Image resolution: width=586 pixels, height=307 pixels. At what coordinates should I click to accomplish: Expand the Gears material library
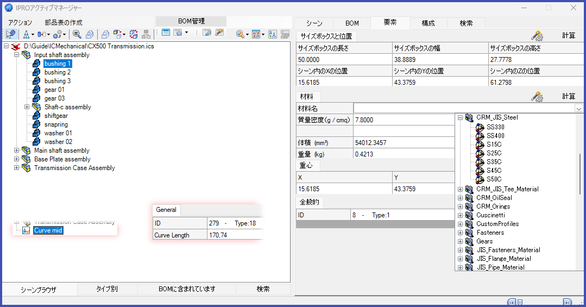click(460, 241)
